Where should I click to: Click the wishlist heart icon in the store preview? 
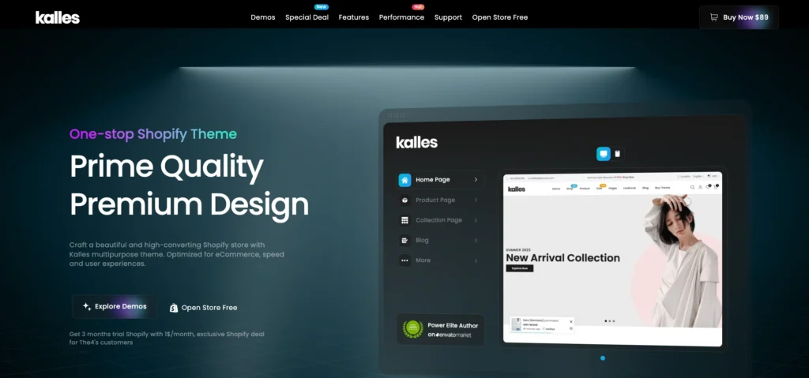(x=709, y=187)
